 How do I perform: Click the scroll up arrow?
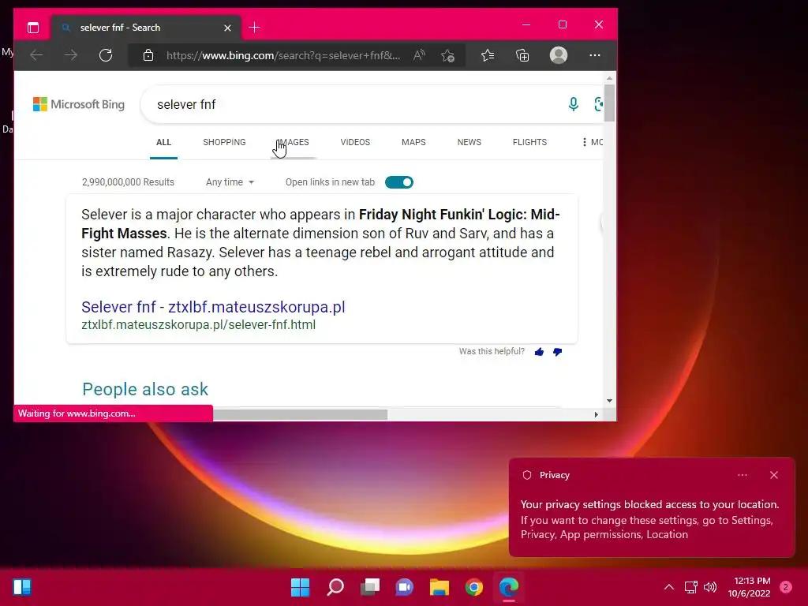[x=609, y=78]
